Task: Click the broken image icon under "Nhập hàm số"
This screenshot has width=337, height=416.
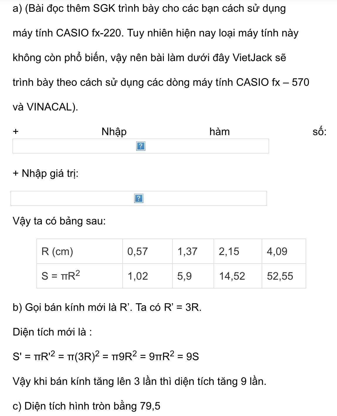Action: (x=141, y=146)
